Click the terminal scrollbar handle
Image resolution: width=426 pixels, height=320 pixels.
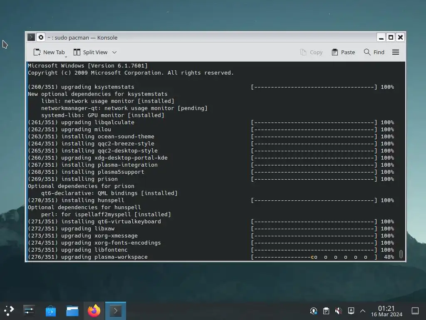tap(401, 254)
